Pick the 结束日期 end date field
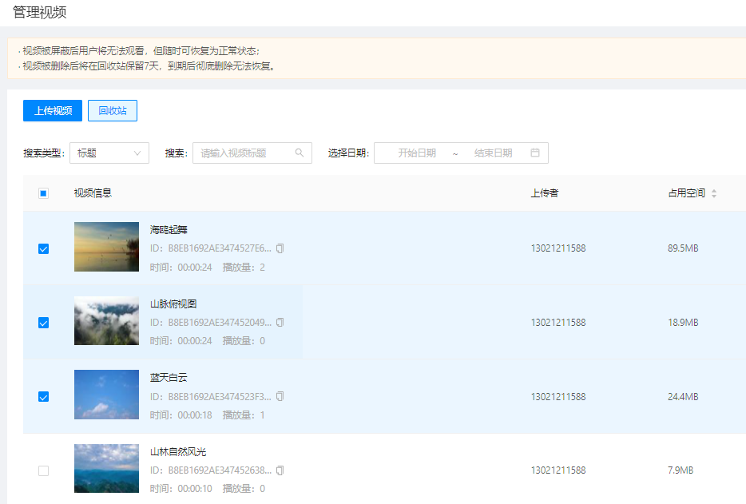 (x=493, y=153)
